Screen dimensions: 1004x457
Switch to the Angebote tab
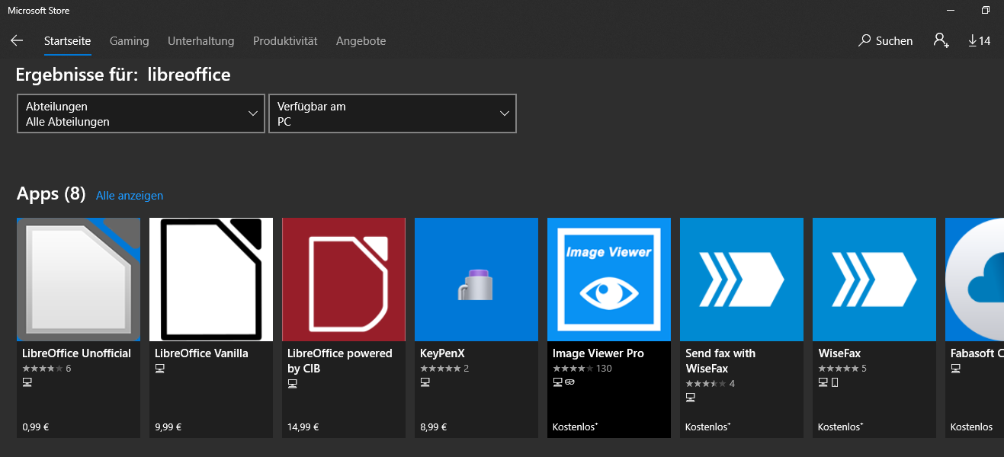[x=361, y=41]
